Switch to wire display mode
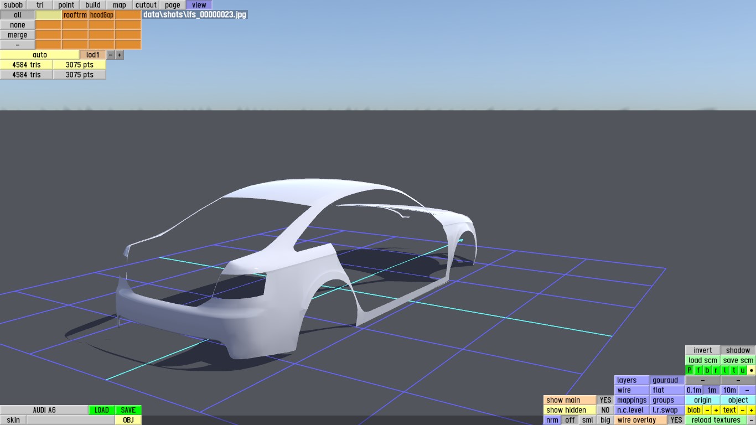Screen dimensions: 756x425 632,390
